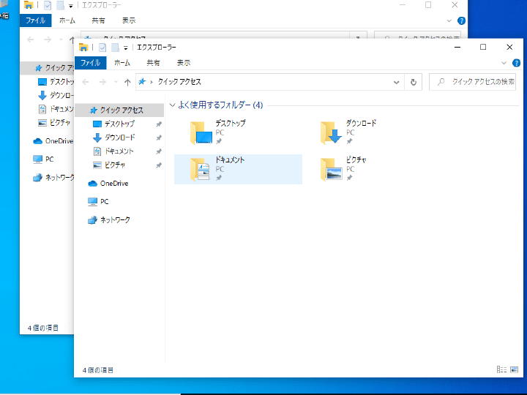
Task: Open the 共有 ribbon tab
Action: pos(153,63)
